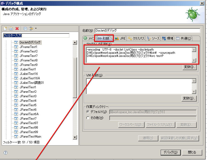Click the new launch configuration icon
Screen dimensions: 207x160
pyautogui.click(x=5, y=28)
